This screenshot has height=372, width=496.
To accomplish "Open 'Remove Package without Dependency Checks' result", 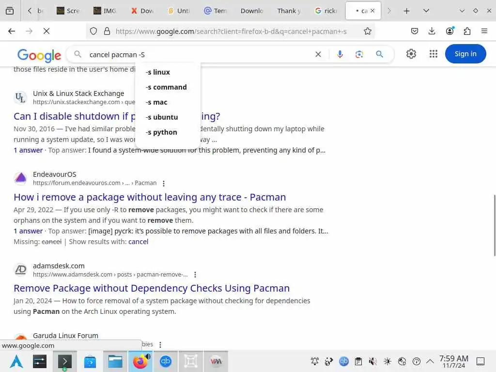I will (152, 288).
